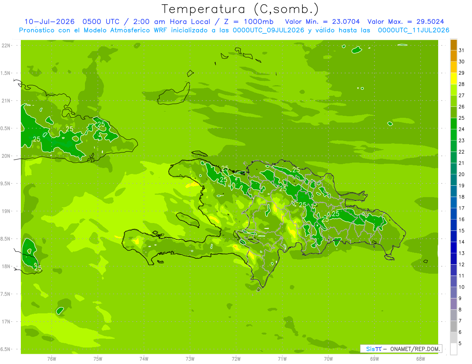472x364 pixels.
Task: Click the legend label '28'
Action: [x=462, y=84]
